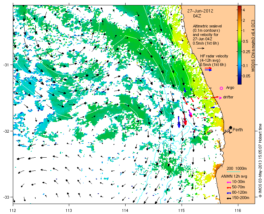Click the colorbar value 4
This screenshot has width=264, height=214.
point(244,10)
